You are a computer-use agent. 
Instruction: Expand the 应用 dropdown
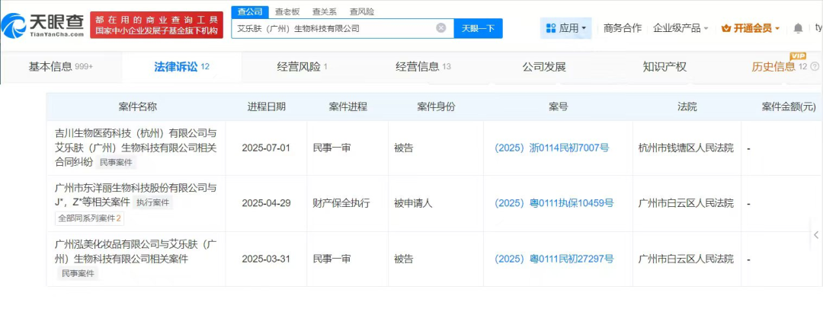click(x=565, y=28)
